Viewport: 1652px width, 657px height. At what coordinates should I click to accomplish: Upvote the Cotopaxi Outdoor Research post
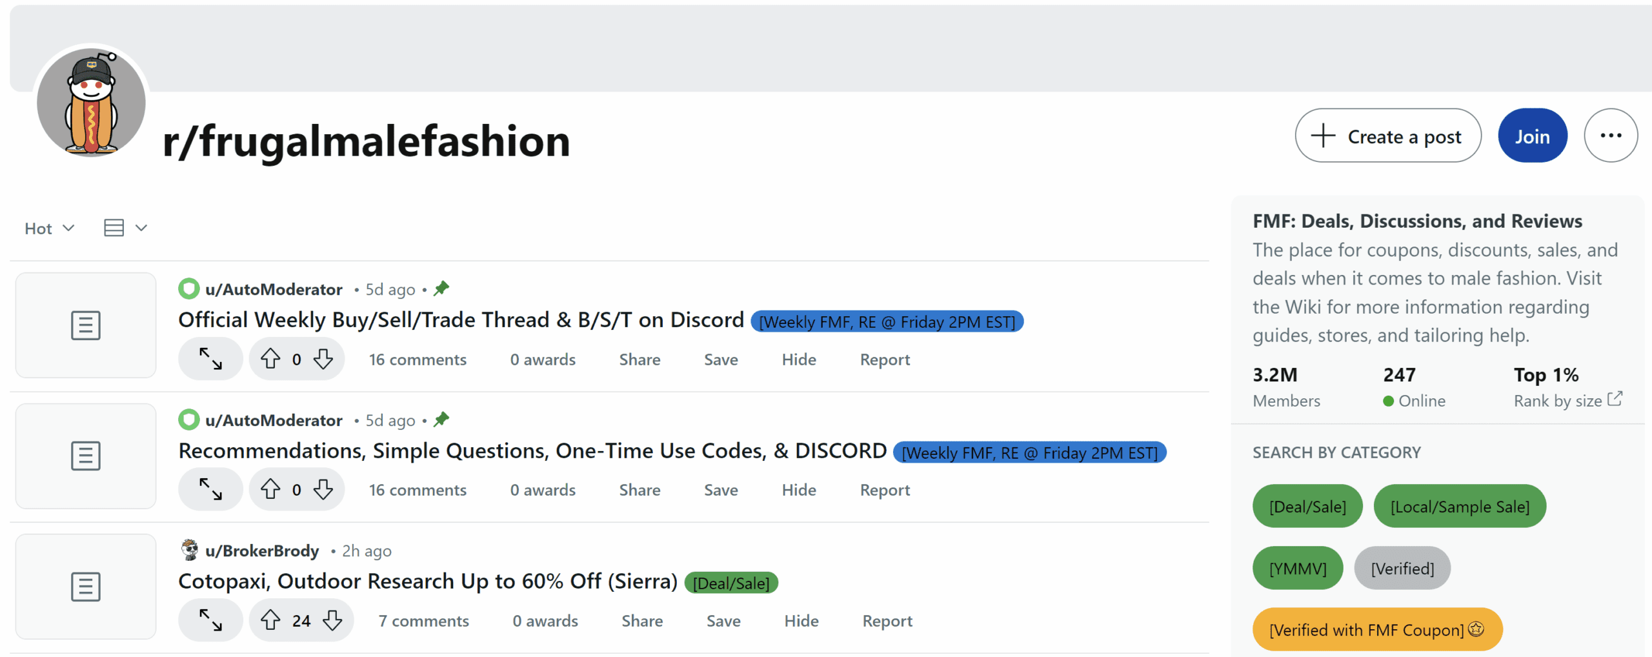point(270,620)
